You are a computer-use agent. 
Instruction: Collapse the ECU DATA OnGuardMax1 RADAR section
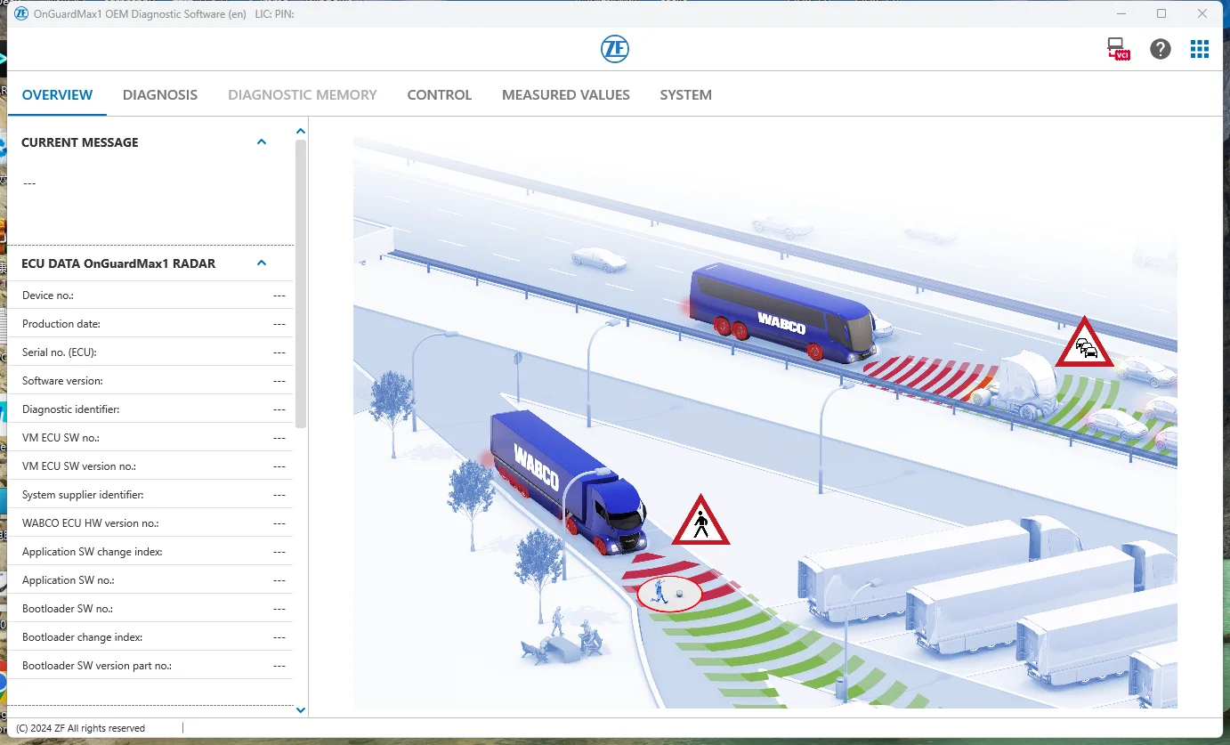point(262,263)
